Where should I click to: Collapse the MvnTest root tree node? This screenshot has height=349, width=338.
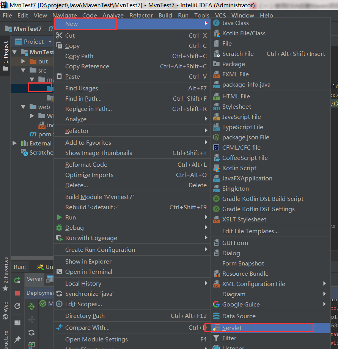(15, 52)
